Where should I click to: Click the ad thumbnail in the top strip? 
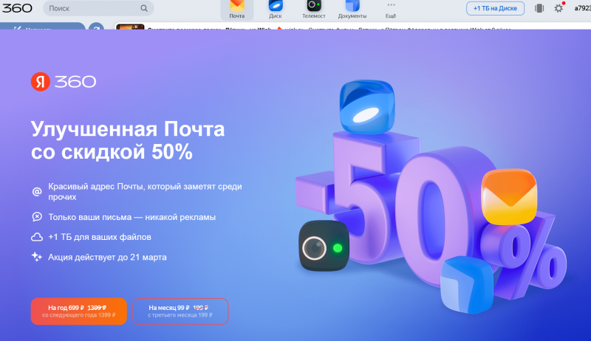point(129,28)
